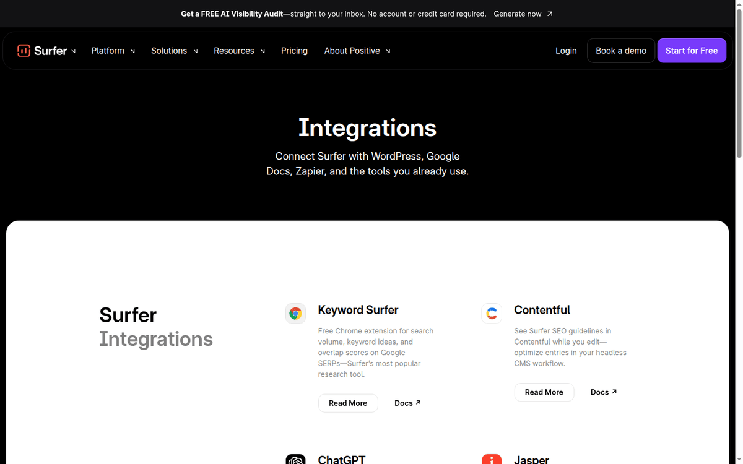743x464 pixels.
Task: Click the Surfer logo icon
Action: click(x=24, y=51)
